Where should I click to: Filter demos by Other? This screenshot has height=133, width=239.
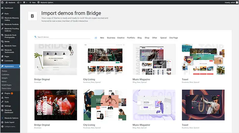[x=155, y=38]
